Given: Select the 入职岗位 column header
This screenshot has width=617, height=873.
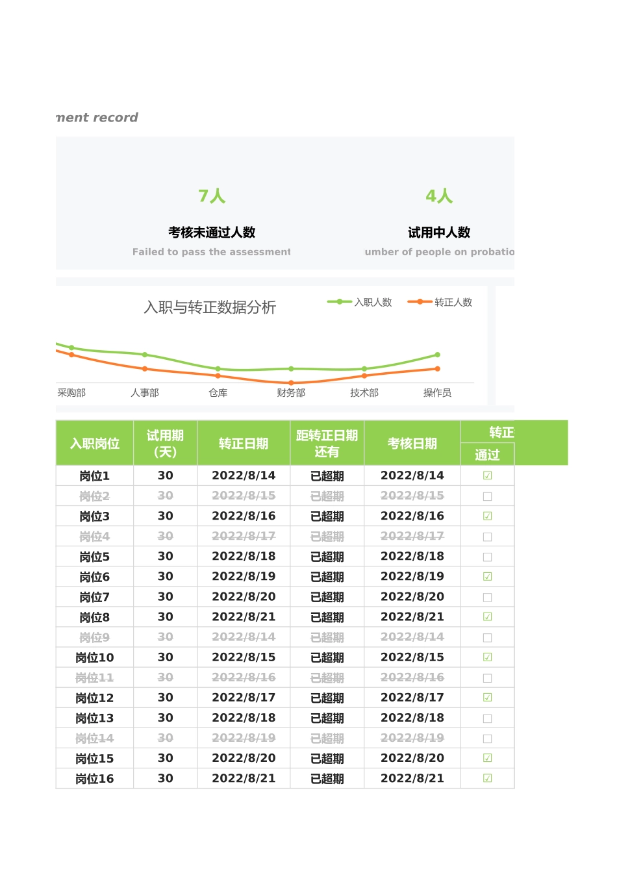Looking at the screenshot, I should click(x=95, y=444).
